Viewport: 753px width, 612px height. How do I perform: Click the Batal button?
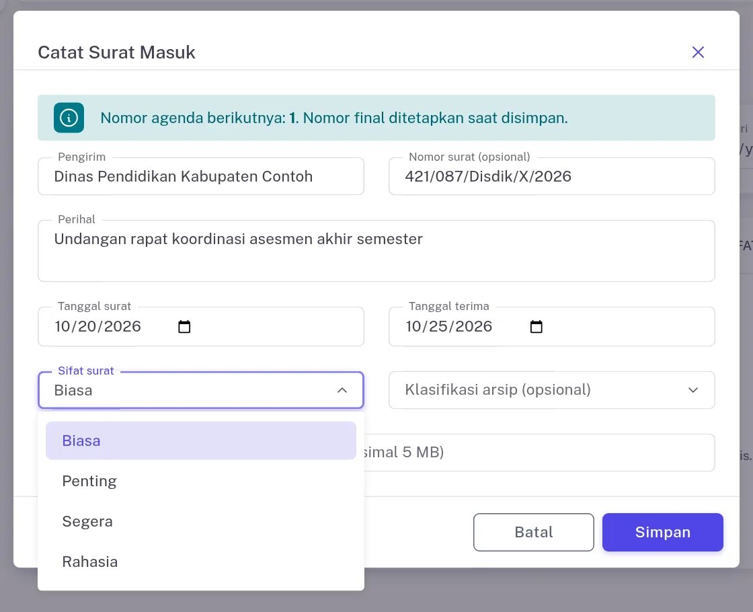click(x=534, y=532)
